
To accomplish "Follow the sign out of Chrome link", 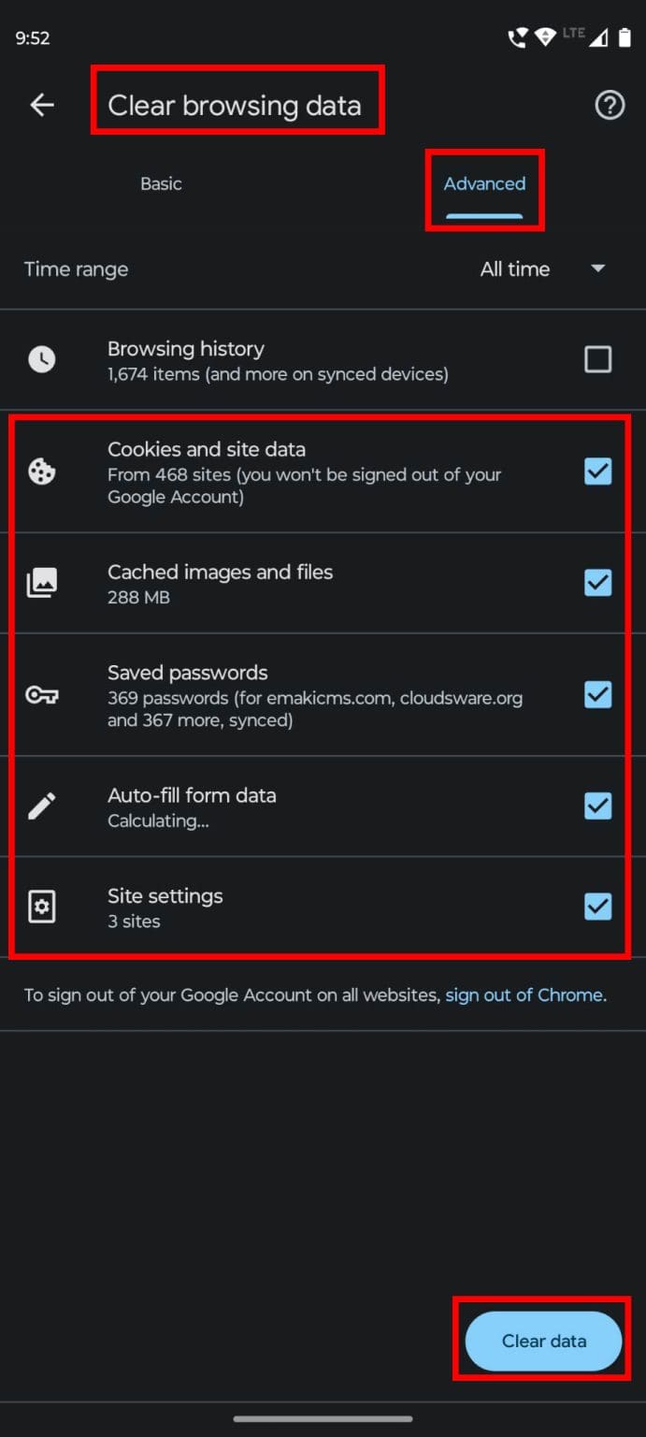I will point(524,994).
